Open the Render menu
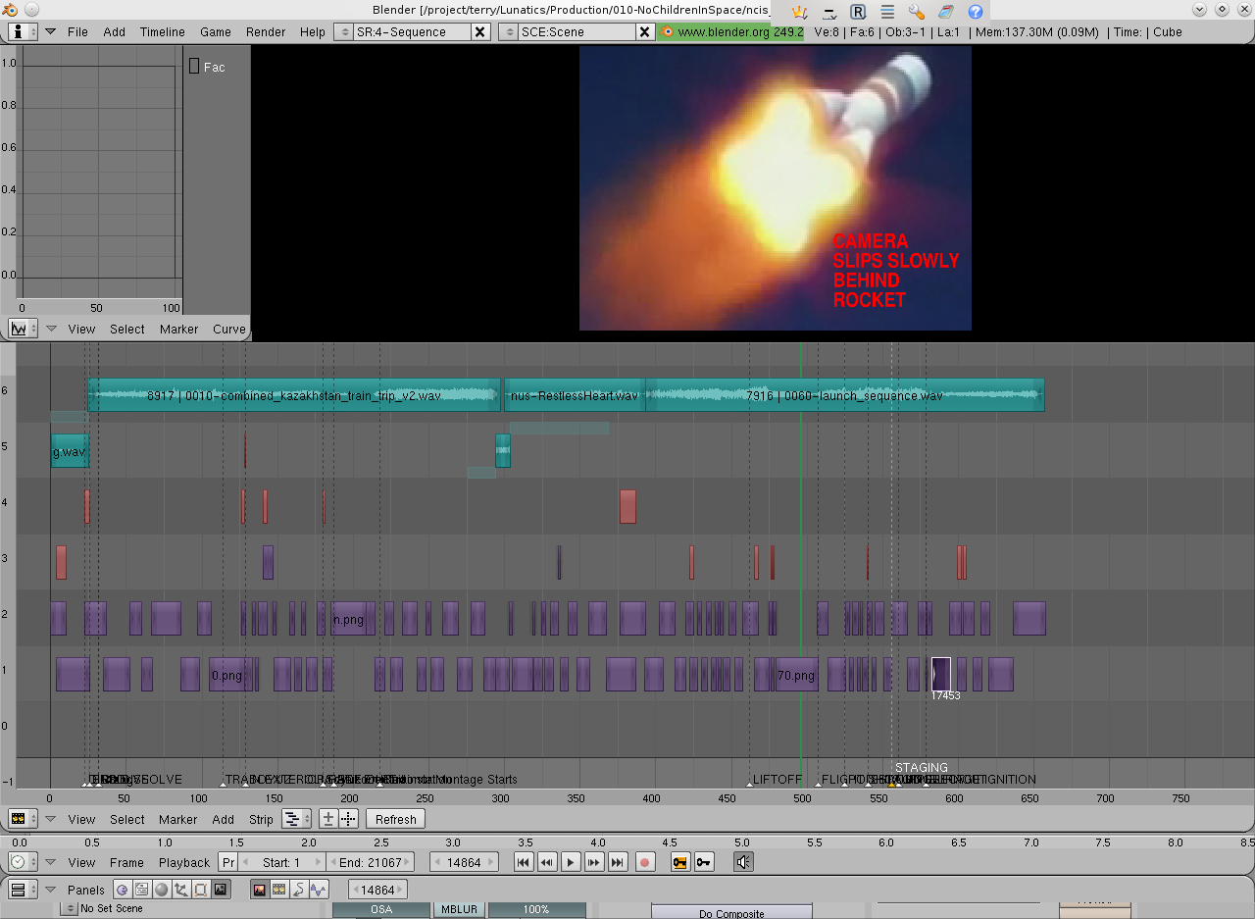Screen dimensions: 1255x919 266,31
